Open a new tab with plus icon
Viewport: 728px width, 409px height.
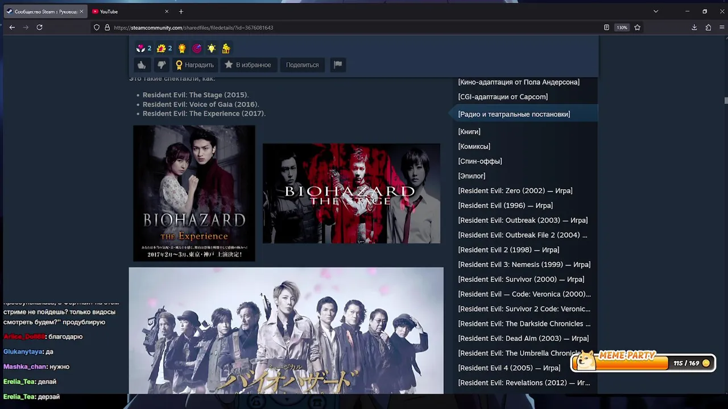pos(181,11)
